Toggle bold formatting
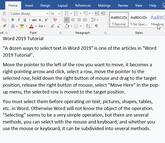165x143 pixels. (x=13, y=20)
